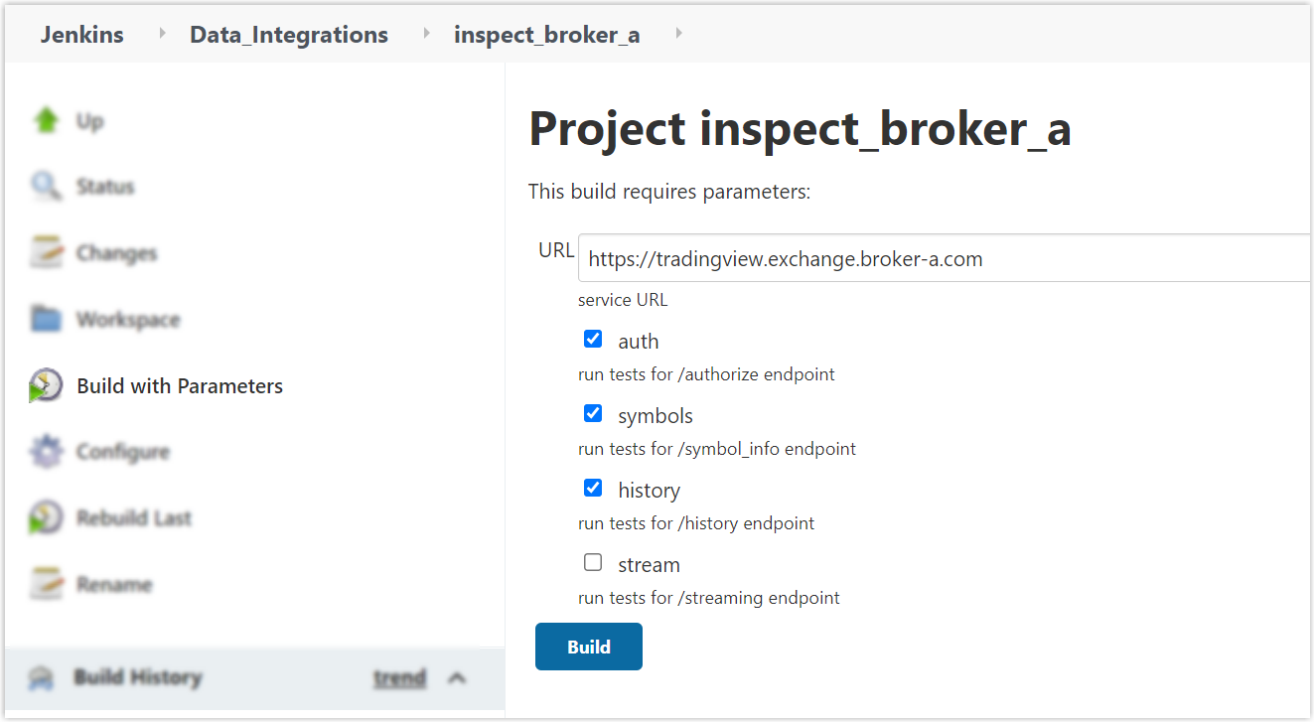
Task: Click the Status magnifier icon
Action: 46,187
